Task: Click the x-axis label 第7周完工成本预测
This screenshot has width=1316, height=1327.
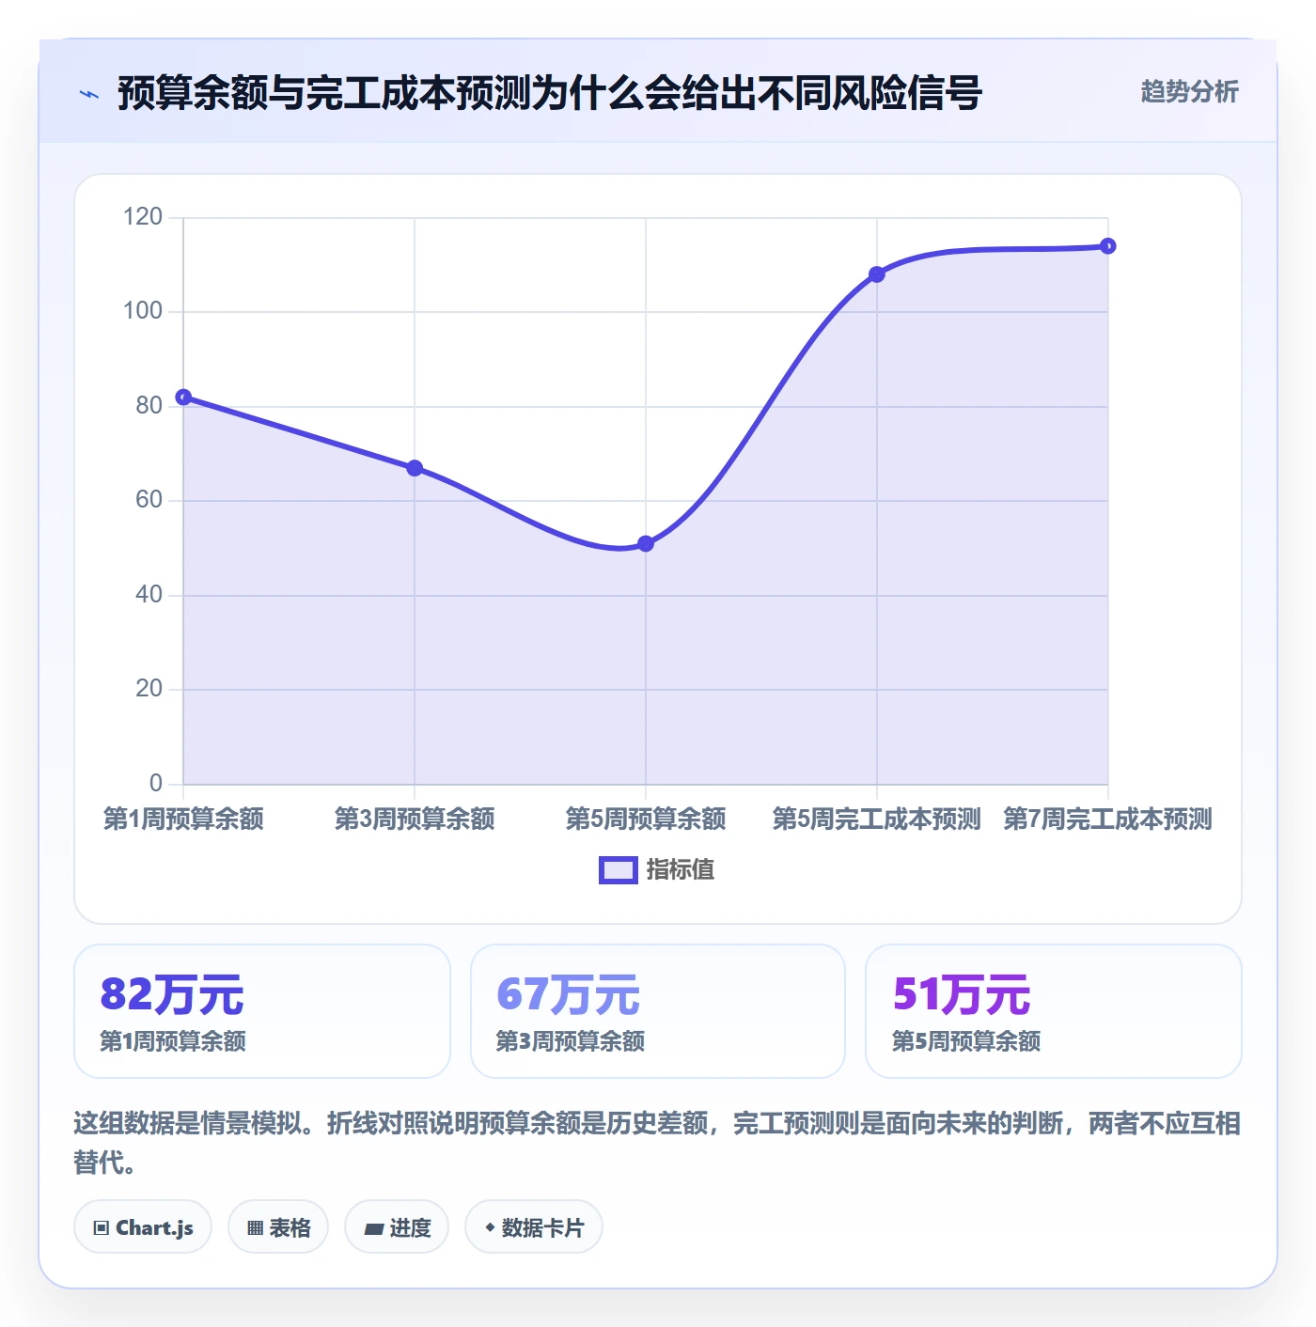Action: pyautogui.click(x=1108, y=819)
